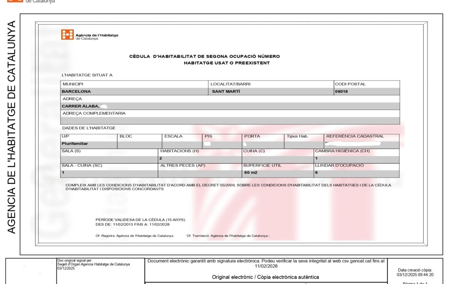Image resolution: width=451 pixels, height=284 pixels.
Task: Select the Plurifamiliar U/P value
Action: point(75,144)
